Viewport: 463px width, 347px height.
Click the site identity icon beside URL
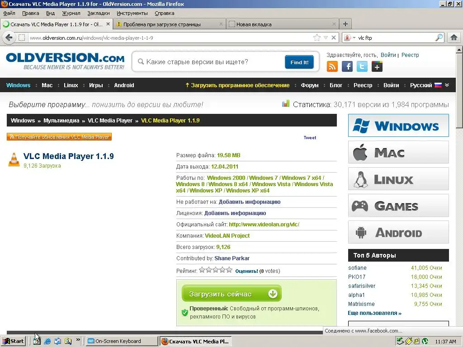pyautogui.click(x=22, y=38)
